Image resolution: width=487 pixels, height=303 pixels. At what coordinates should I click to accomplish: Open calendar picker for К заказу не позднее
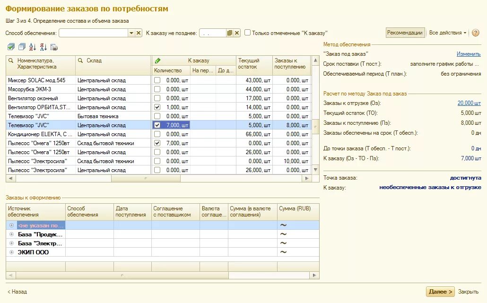tap(229, 33)
